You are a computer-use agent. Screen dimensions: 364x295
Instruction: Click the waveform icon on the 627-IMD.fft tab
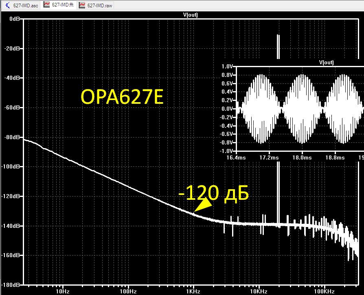46,4
